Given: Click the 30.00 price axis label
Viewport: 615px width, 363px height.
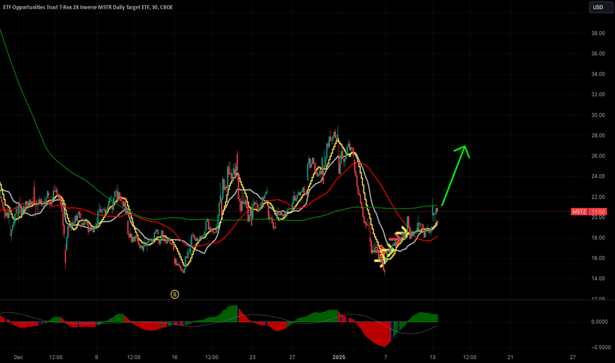Looking at the screenshot, I should pyautogui.click(x=598, y=115).
